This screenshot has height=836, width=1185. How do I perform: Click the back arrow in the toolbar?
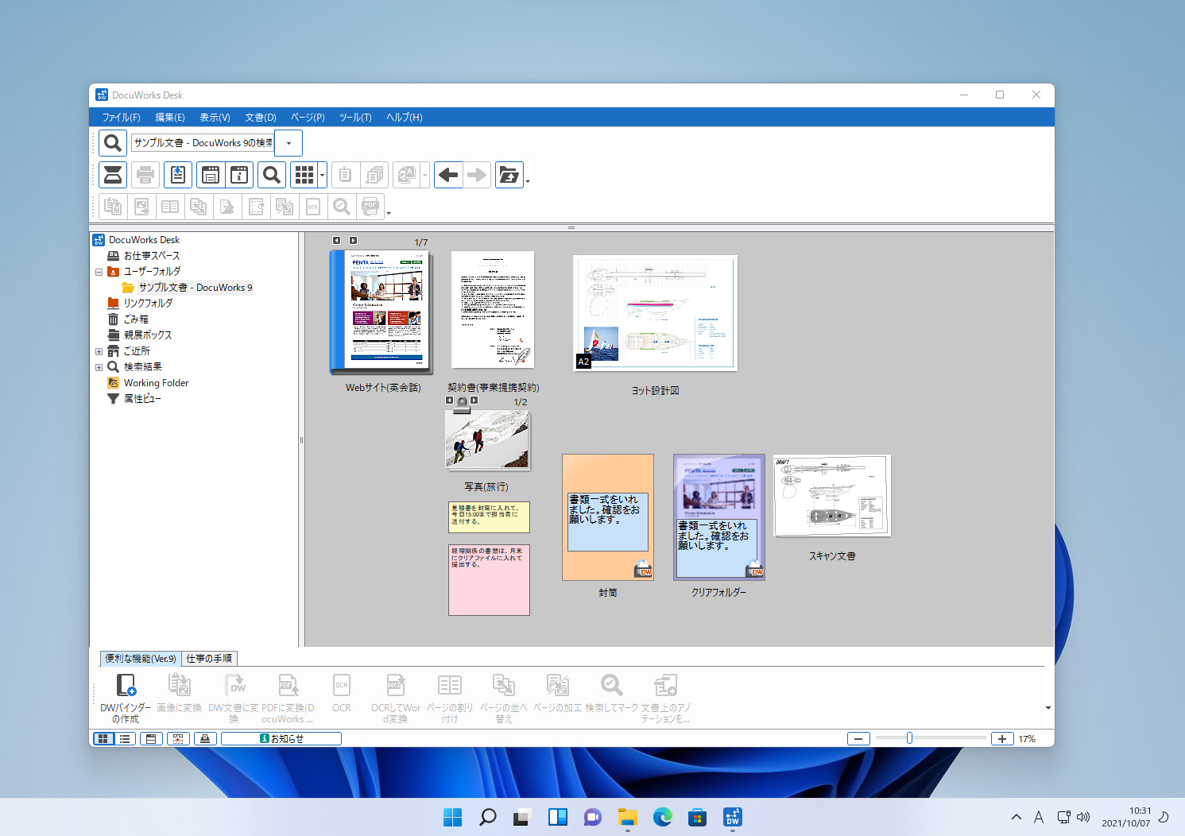(x=448, y=175)
